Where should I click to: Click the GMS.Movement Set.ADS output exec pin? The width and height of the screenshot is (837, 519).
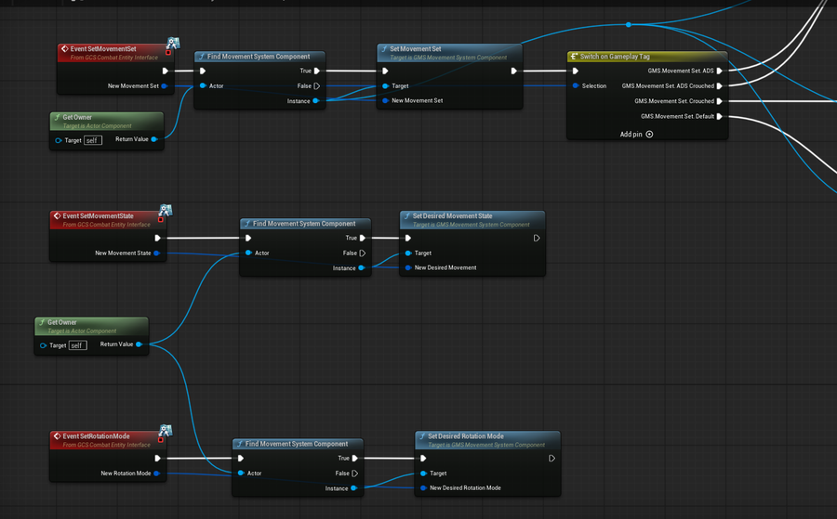(720, 71)
